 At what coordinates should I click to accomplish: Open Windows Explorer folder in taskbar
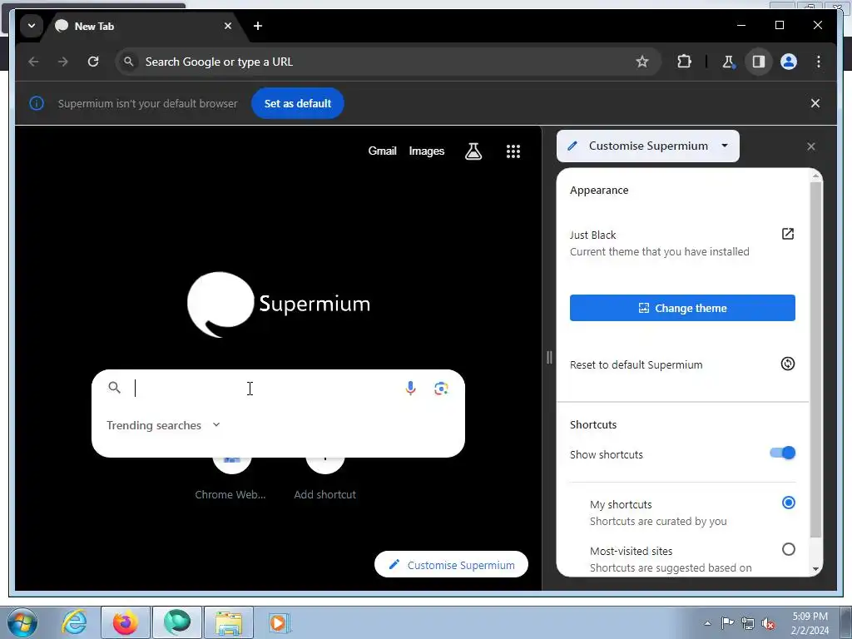(x=229, y=622)
